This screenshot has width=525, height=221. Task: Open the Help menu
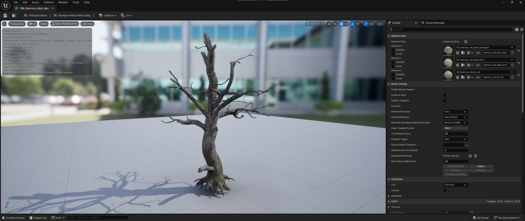click(87, 2)
